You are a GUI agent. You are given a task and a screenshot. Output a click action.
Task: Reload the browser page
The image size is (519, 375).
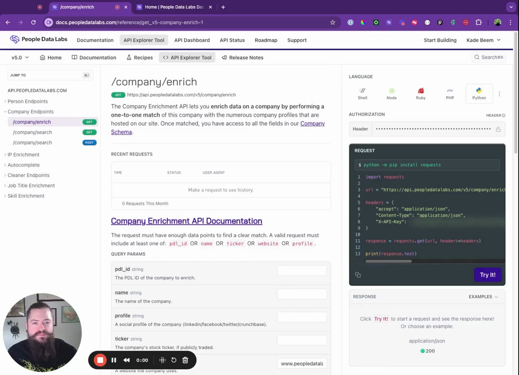(33, 22)
